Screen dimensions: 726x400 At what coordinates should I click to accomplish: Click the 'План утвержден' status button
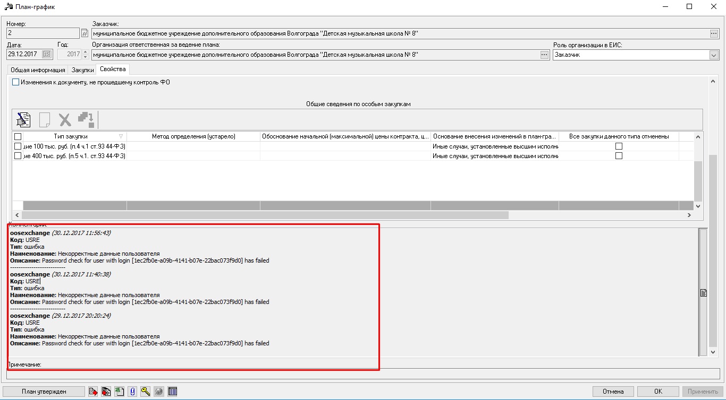(x=44, y=392)
